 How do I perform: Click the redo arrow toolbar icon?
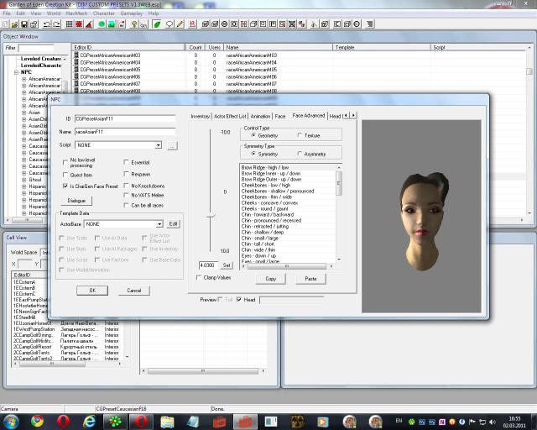point(56,24)
